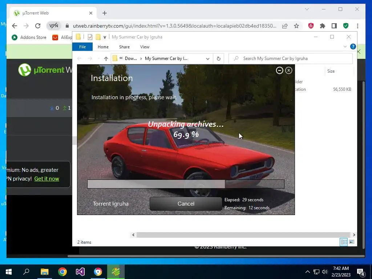Viewport: 372px width, 279px height.
Task: Click the Size column header
Action: pos(331,71)
